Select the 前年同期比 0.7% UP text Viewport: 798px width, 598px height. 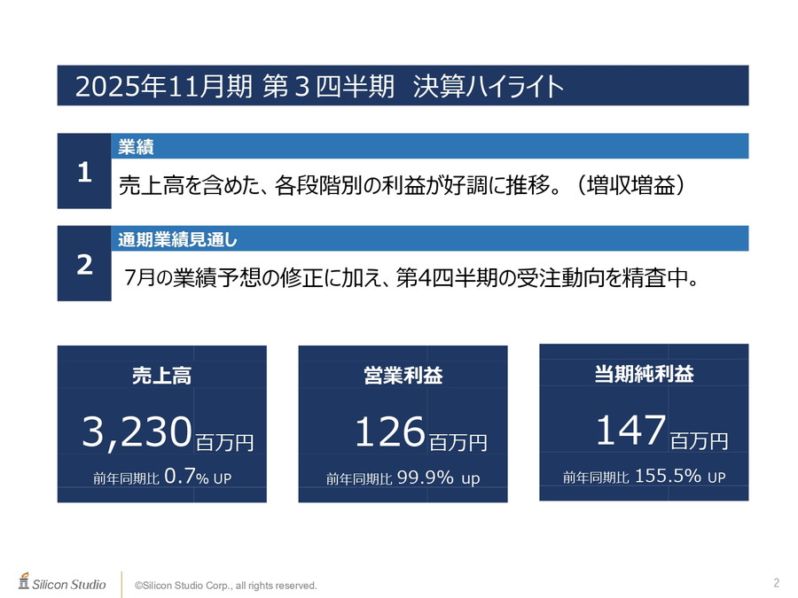[161, 478]
